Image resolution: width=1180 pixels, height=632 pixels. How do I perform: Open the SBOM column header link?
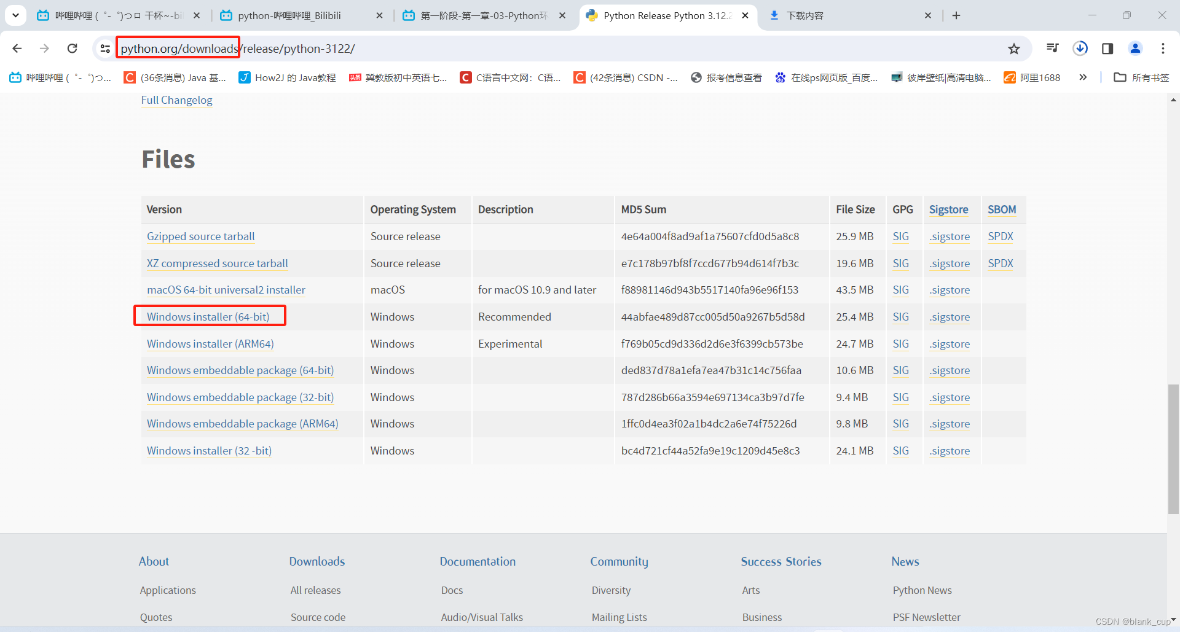click(x=1002, y=209)
